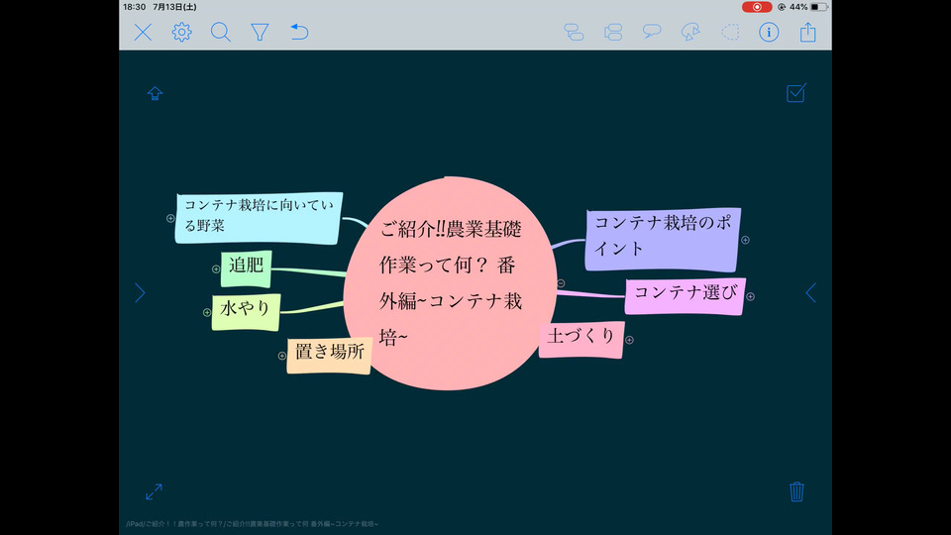Screen dimensions: 951x535
Task: Toggle full screen expand arrows
Action: pyautogui.click(x=155, y=491)
